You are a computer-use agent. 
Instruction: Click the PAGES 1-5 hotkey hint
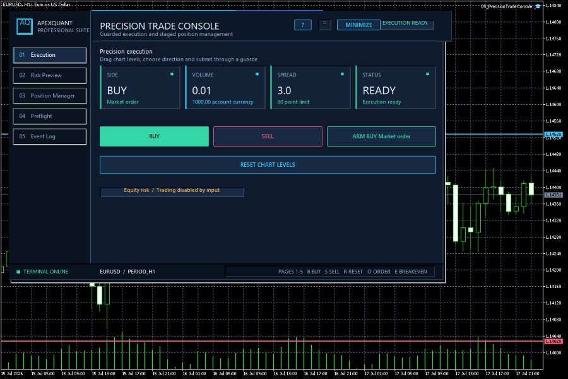pos(290,272)
